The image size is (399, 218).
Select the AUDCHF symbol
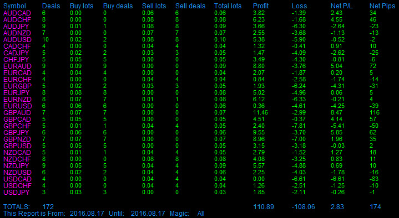point(17,20)
